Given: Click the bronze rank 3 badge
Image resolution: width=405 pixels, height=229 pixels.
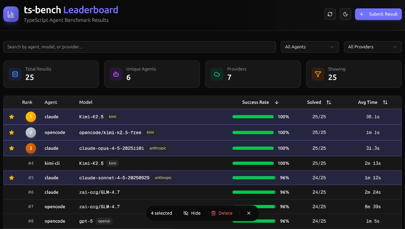Looking at the screenshot, I should [31, 148].
